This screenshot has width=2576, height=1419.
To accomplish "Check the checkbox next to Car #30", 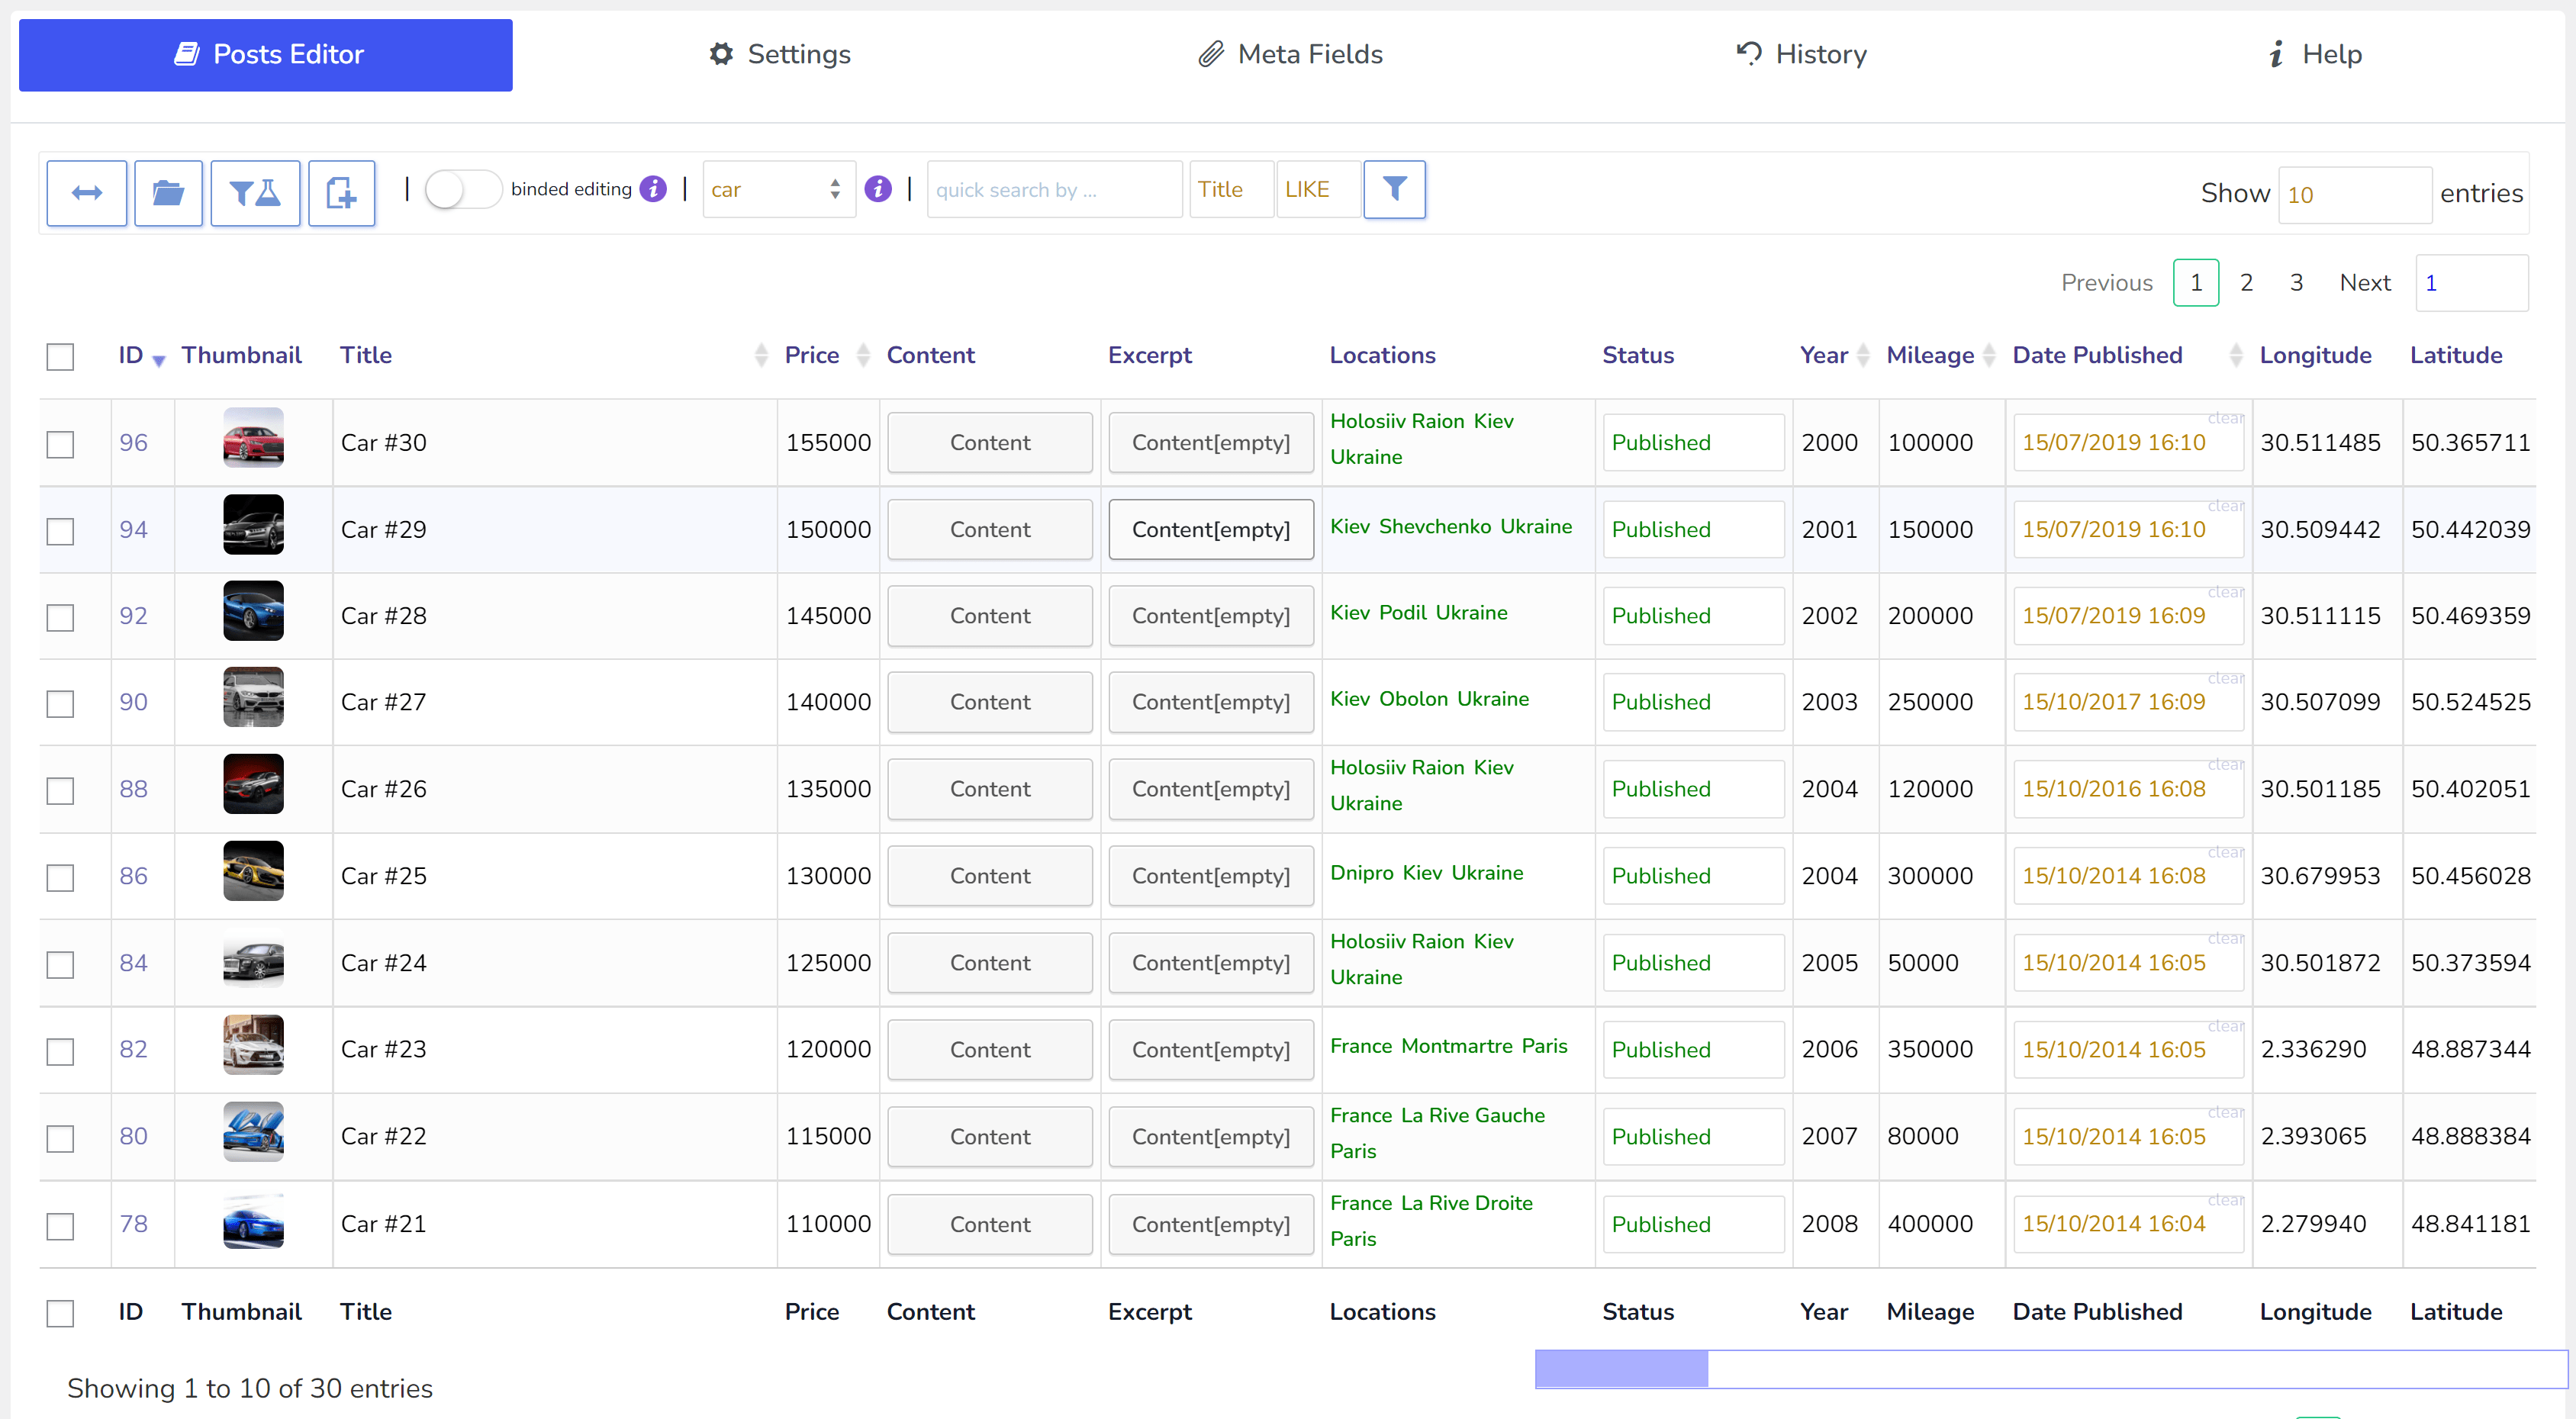I will (61, 442).
